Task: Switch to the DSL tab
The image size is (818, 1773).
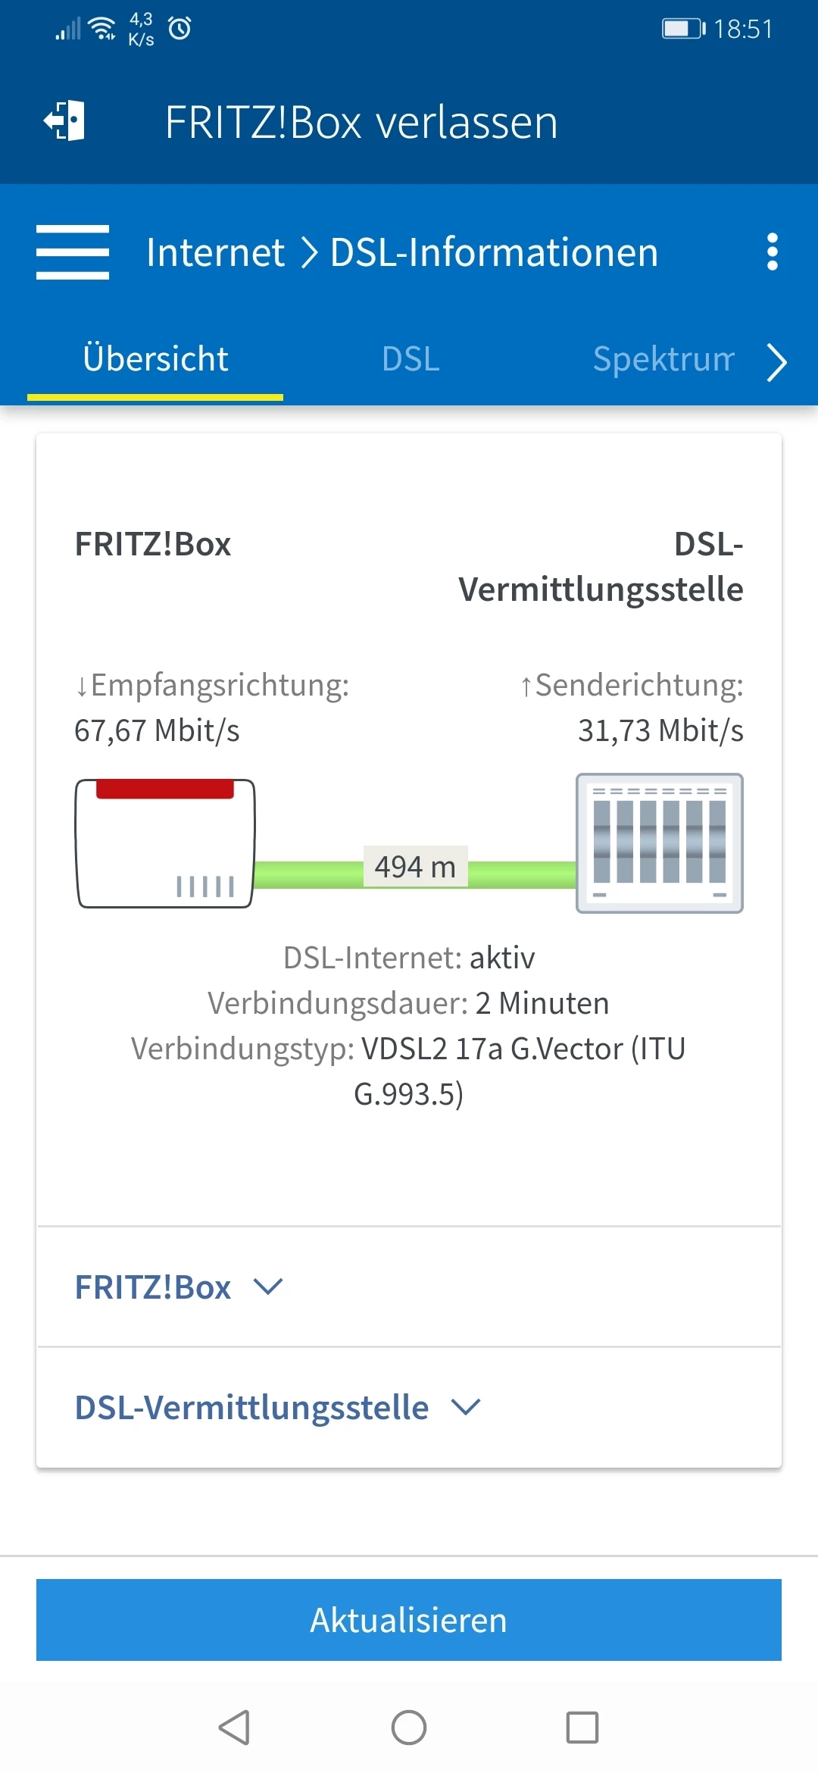Action: [411, 359]
